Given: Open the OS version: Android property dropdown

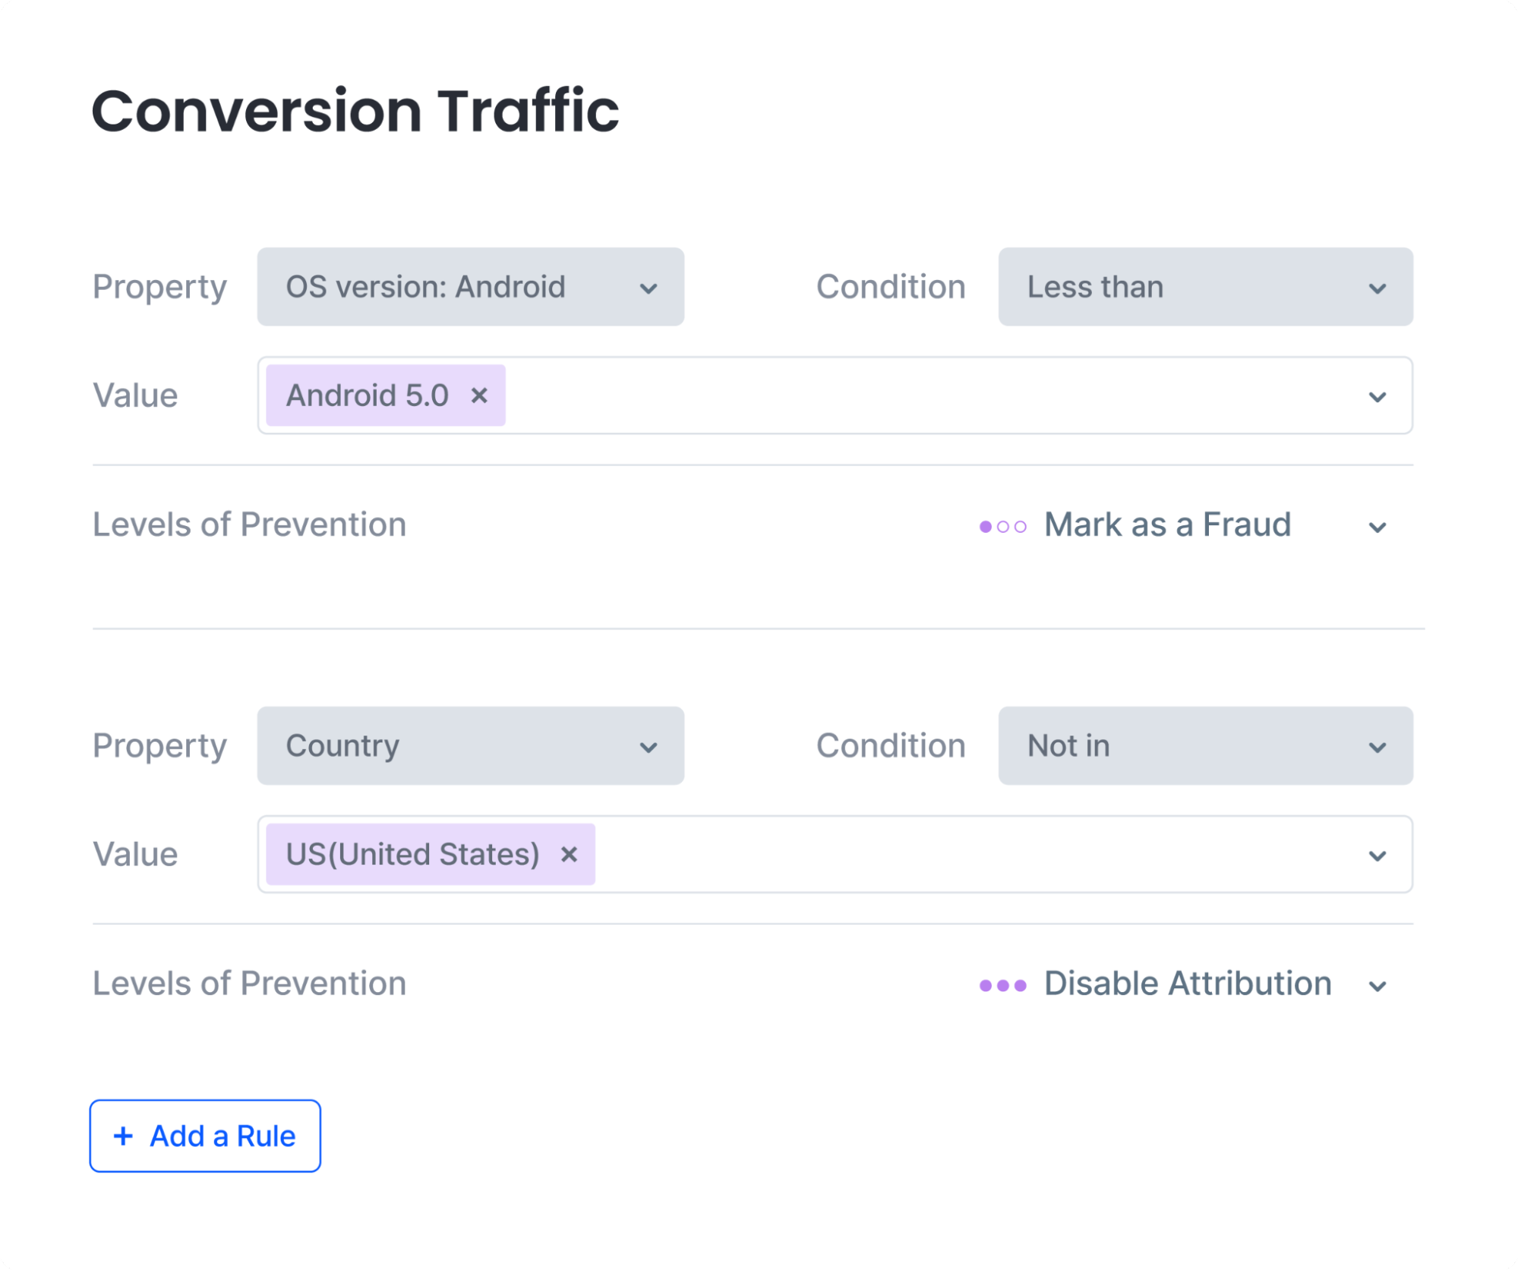Looking at the screenshot, I should click(x=470, y=287).
